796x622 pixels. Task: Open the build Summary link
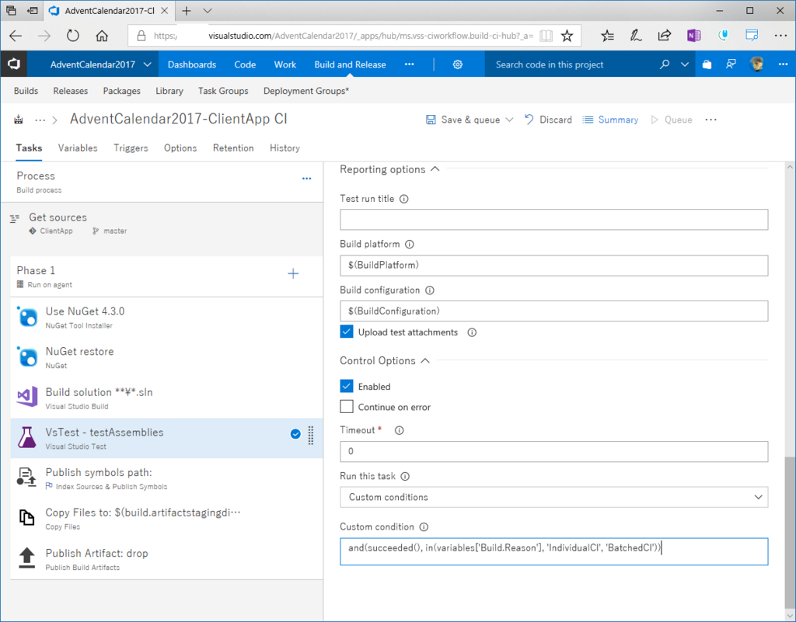pyautogui.click(x=610, y=120)
